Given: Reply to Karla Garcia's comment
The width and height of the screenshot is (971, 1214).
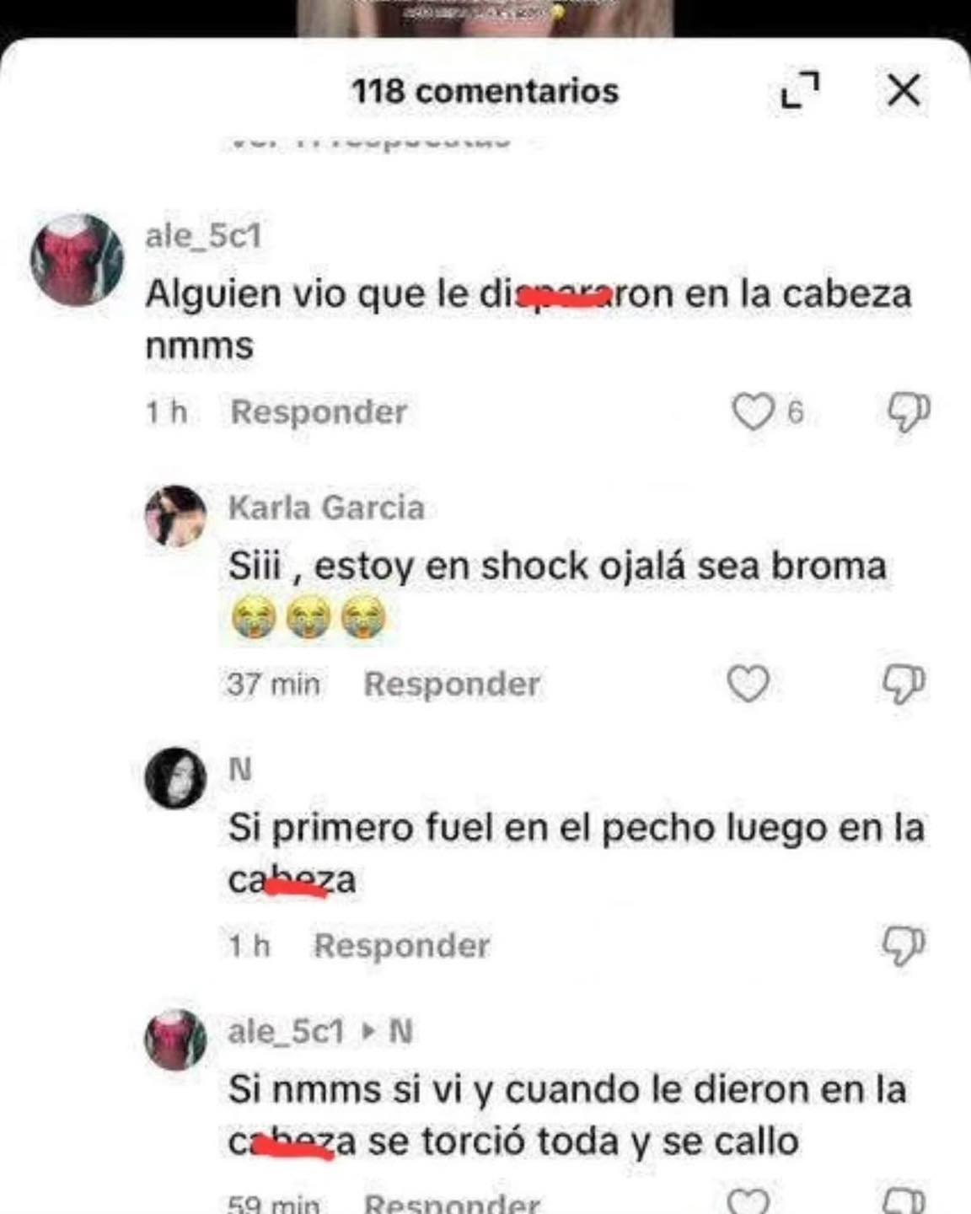Looking at the screenshot, I should coord(451,684).
